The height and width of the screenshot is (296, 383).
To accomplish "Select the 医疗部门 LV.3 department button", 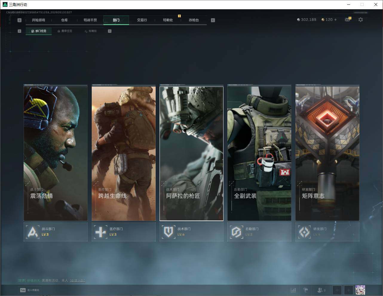I will tap(124, 232).
